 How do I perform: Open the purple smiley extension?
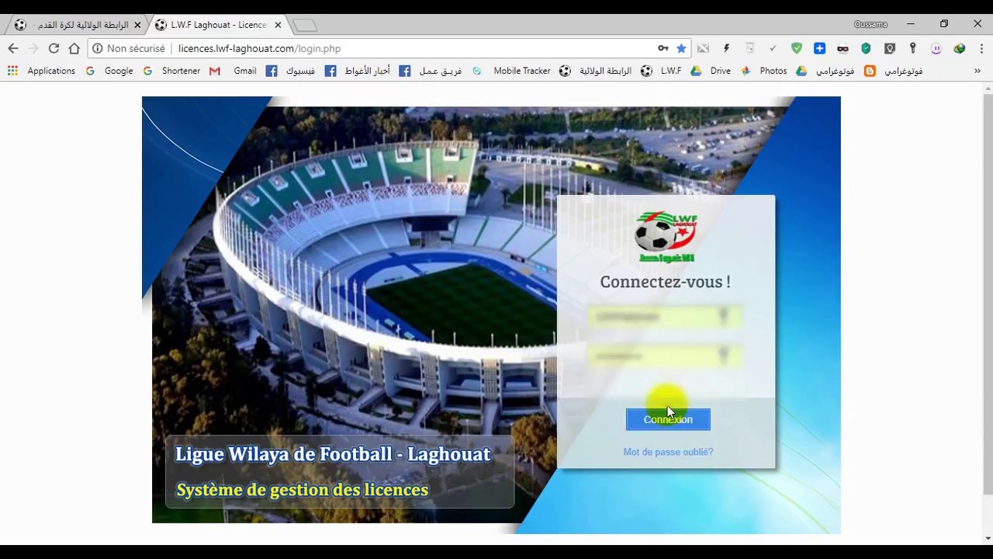936,48
